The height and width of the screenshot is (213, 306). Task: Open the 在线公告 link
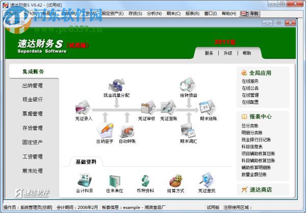[250, 88]
